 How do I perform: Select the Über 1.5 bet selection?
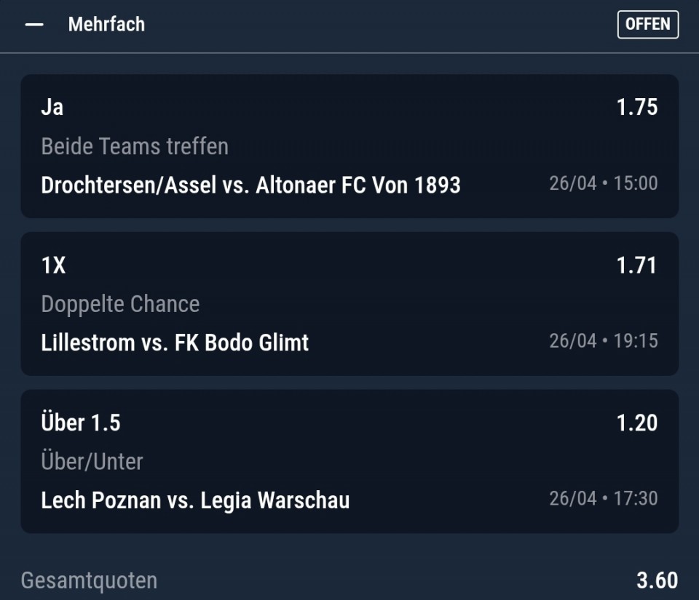coord(81,423)
